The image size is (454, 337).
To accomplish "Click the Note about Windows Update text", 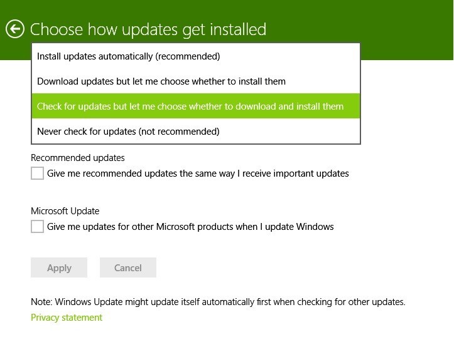I will pyautogui.click(x=218, y=302).
